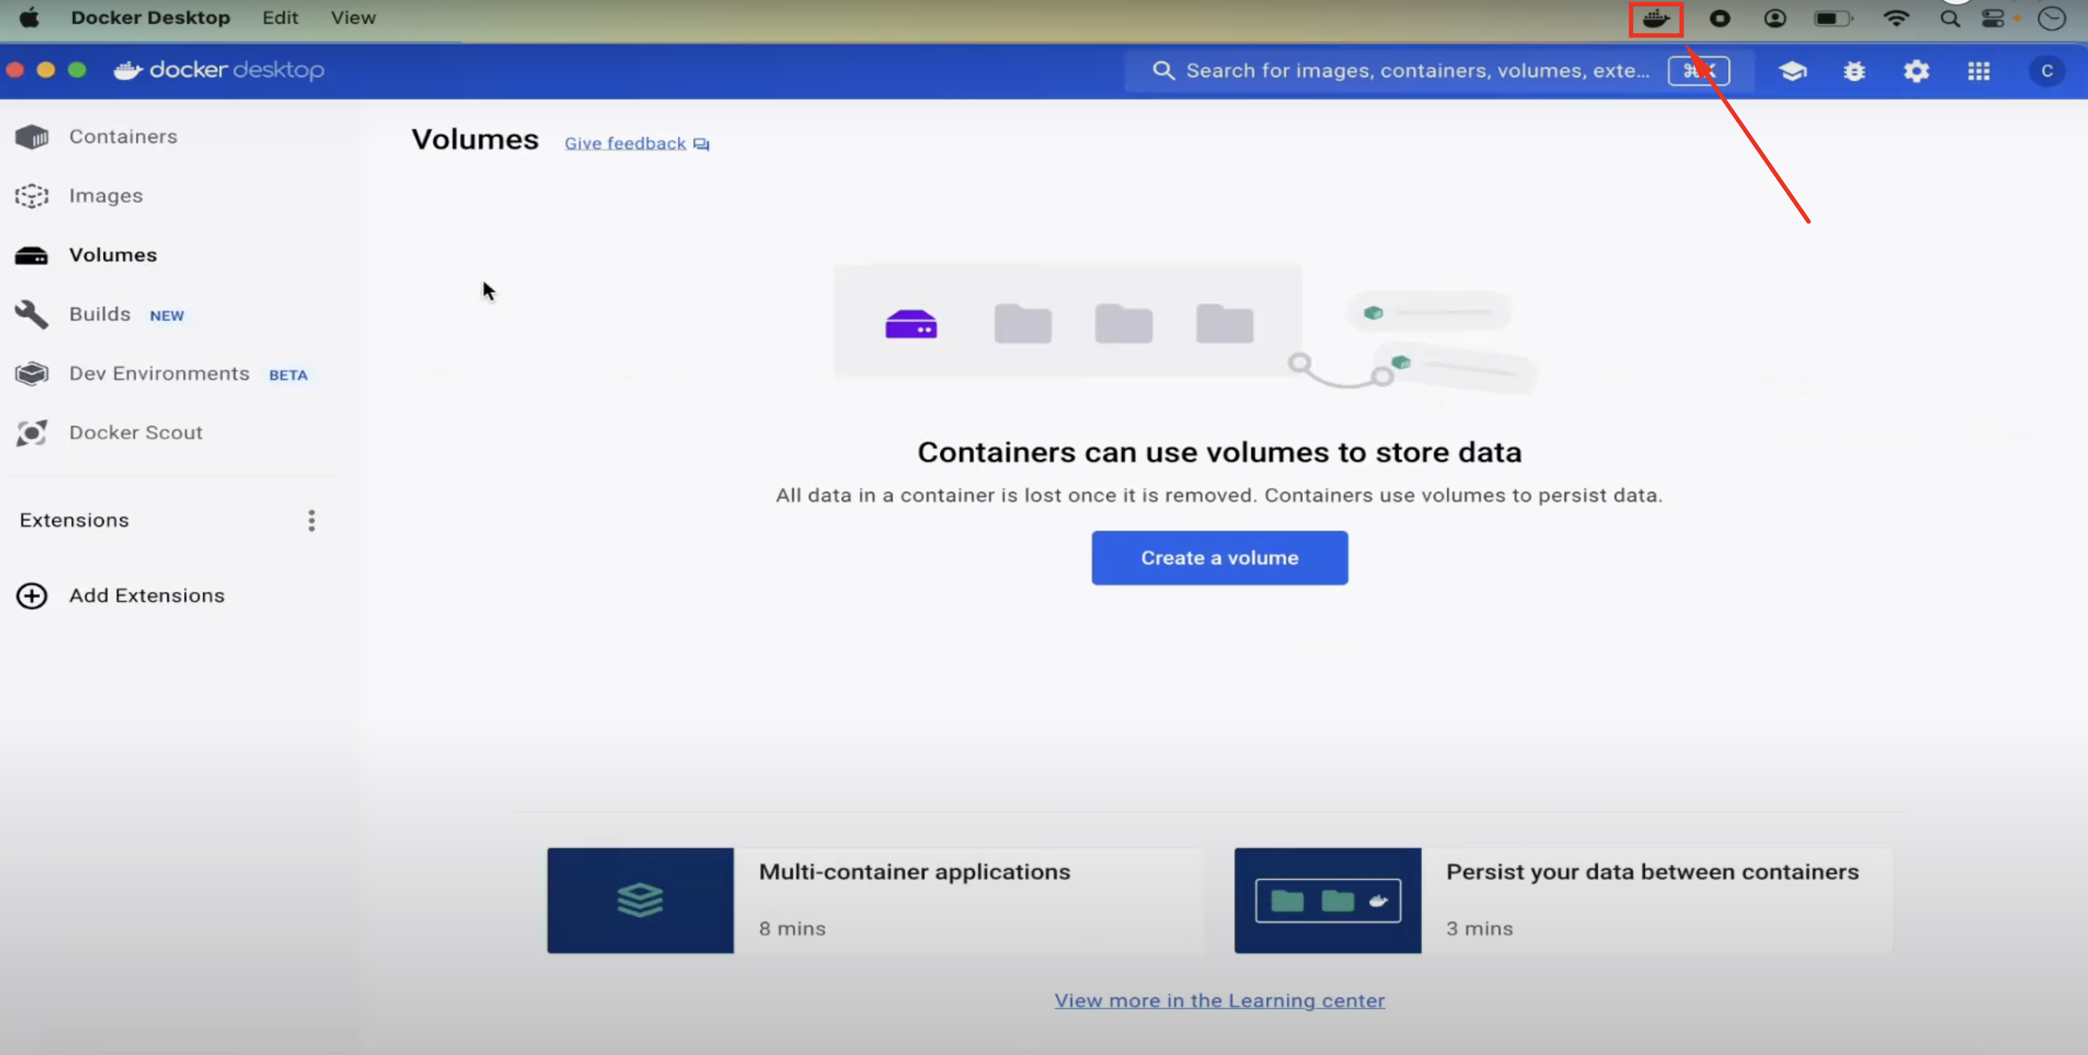Click the Images label in sidebar

click(106, 196)
